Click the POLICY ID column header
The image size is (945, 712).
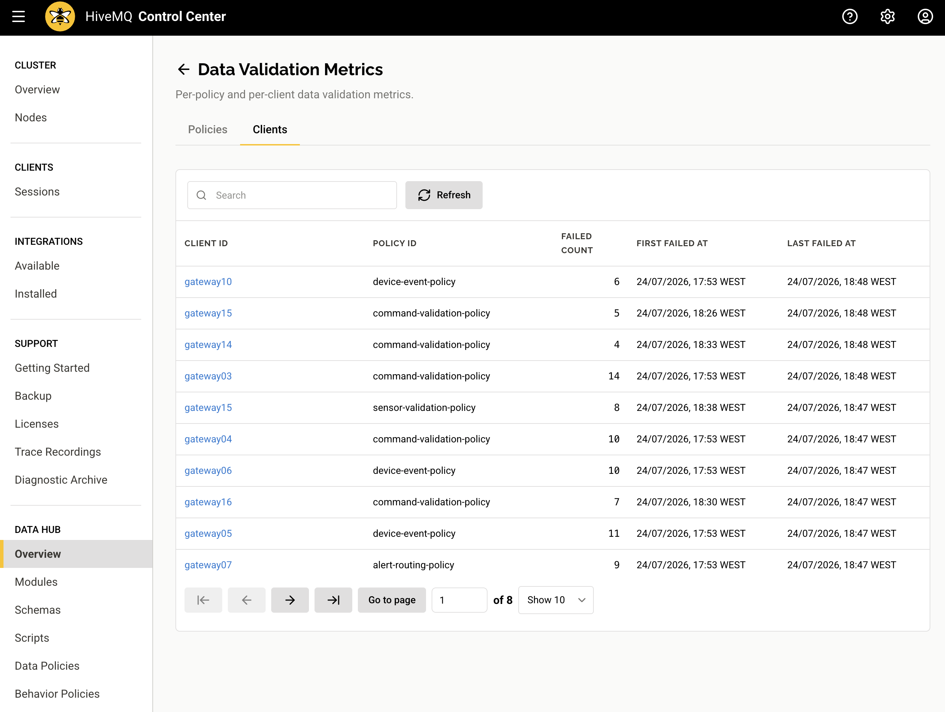pos(394,243)
